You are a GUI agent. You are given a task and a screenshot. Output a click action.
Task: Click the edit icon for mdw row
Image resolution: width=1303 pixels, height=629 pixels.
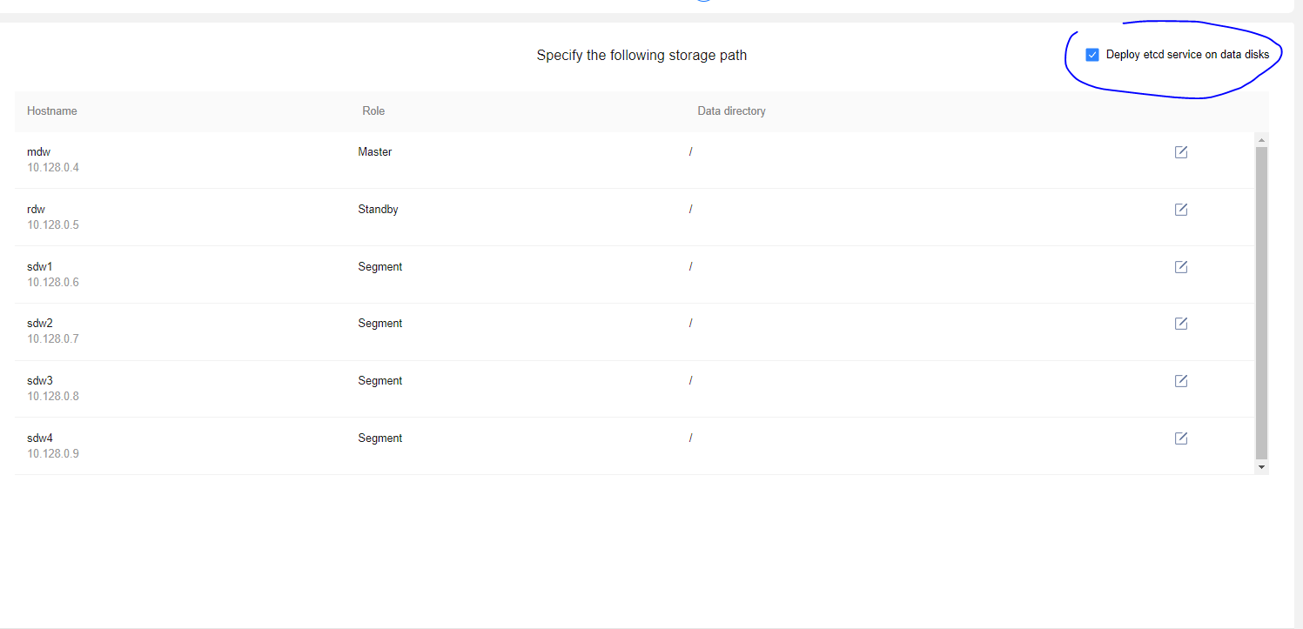1180,152
